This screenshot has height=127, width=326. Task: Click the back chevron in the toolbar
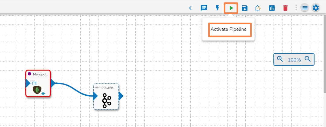(190, 8)
